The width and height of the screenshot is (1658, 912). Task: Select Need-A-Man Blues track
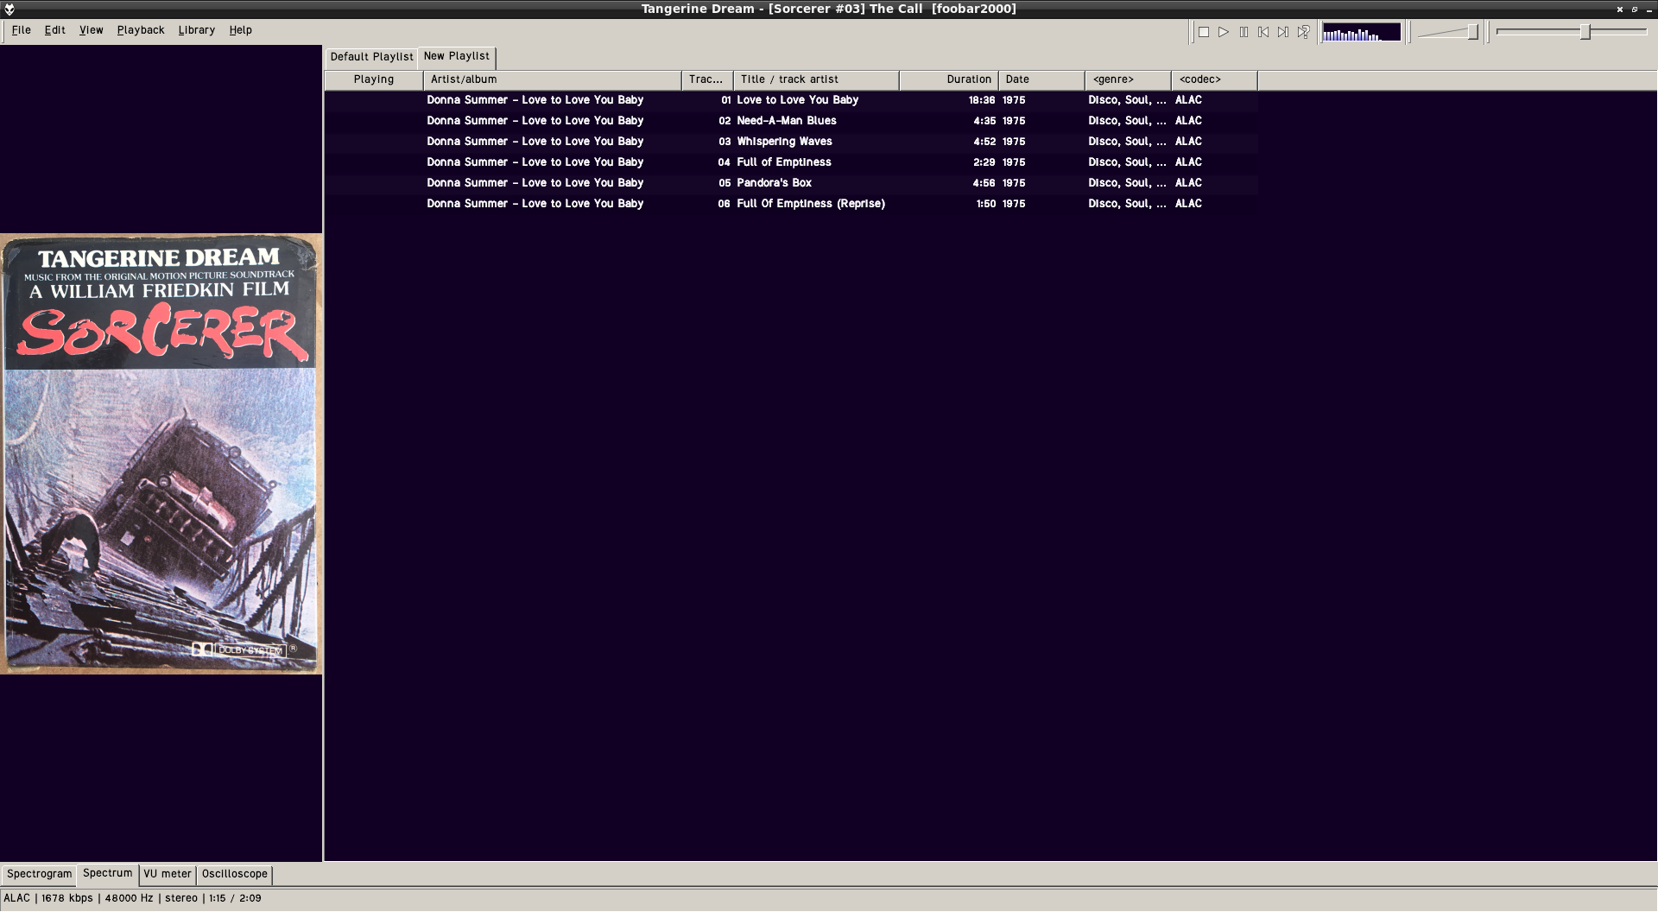click(786, 121)
